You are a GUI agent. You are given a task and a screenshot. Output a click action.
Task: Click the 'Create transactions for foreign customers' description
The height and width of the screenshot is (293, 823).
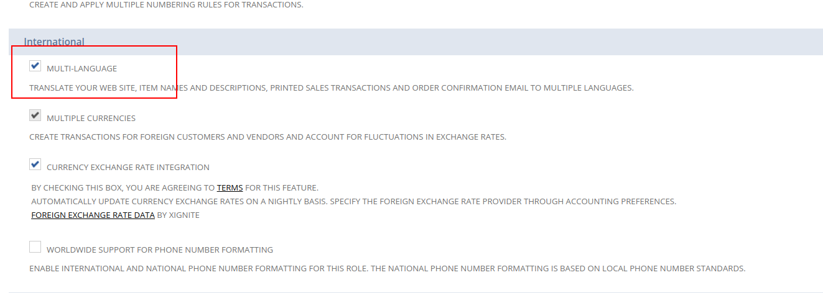(x=267, y=137)
